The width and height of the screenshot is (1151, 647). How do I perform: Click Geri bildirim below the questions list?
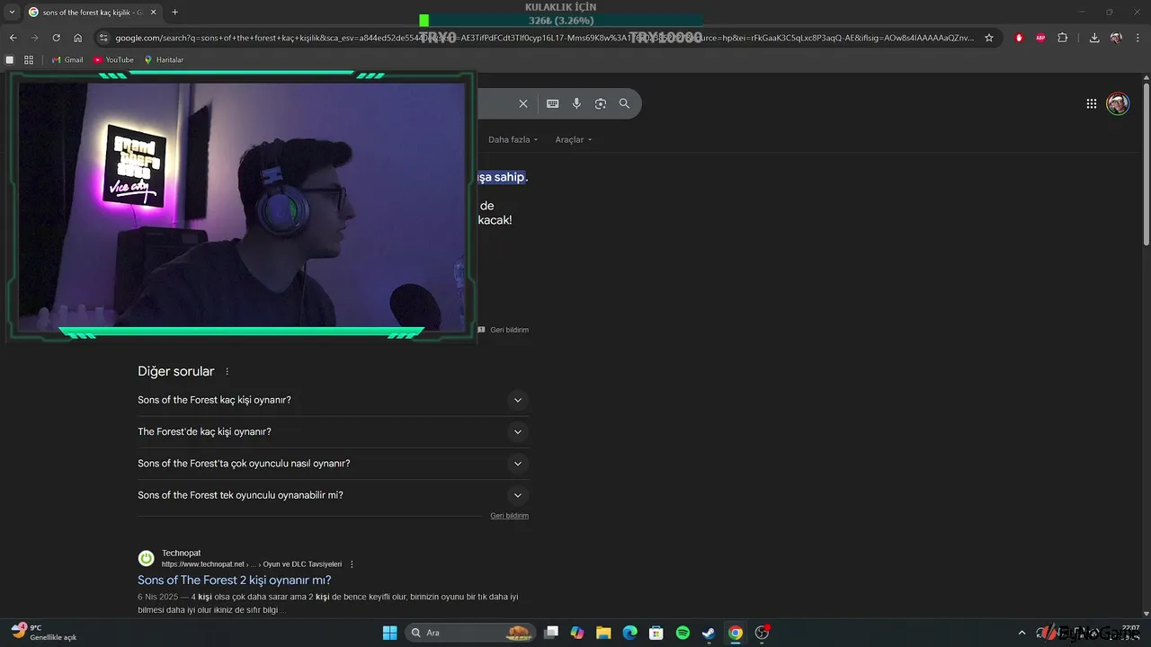point(509,516)
